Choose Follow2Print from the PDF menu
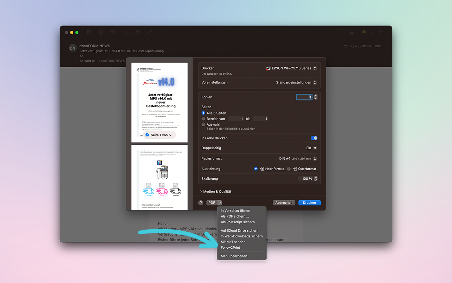 242,248
